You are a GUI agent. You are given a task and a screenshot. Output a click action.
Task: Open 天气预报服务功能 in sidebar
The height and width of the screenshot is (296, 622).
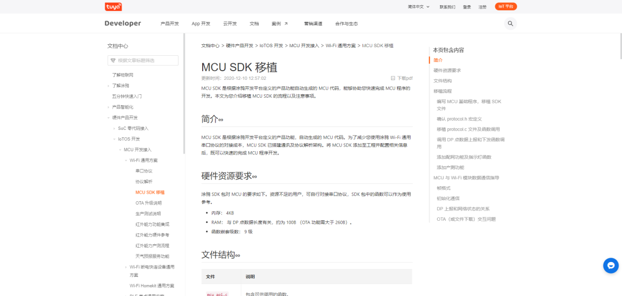click(x=152, y=256)
